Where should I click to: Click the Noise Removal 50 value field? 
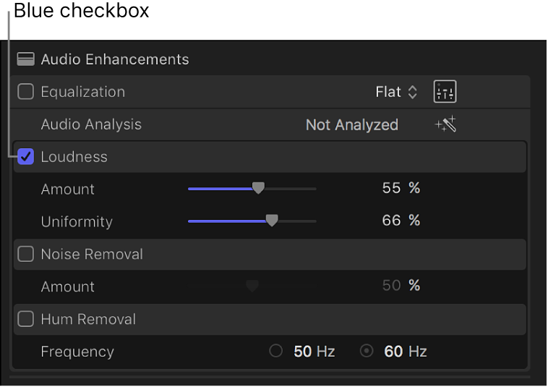391,286
